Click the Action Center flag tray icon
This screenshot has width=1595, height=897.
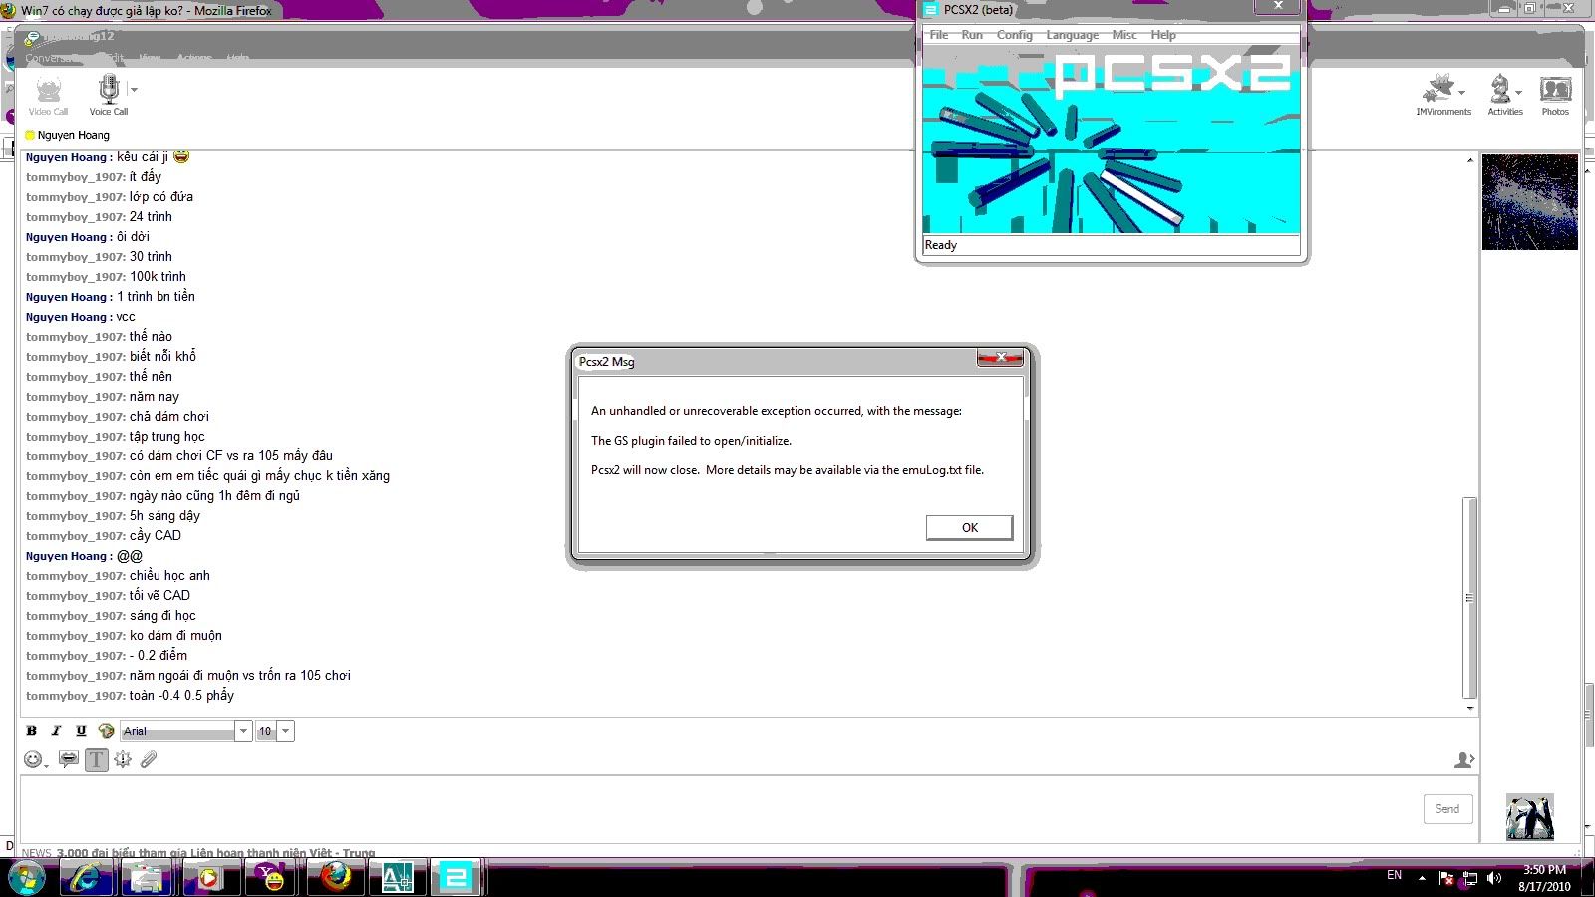[1446, 878]
